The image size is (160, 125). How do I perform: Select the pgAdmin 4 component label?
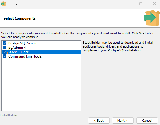coord(17,48)
